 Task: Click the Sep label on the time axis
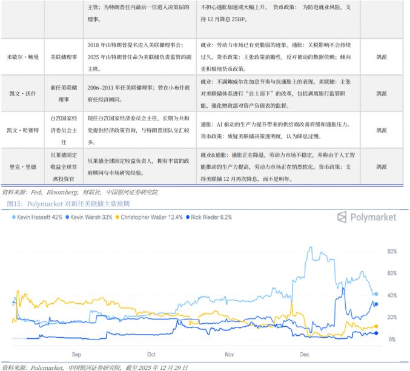[76, 354]
